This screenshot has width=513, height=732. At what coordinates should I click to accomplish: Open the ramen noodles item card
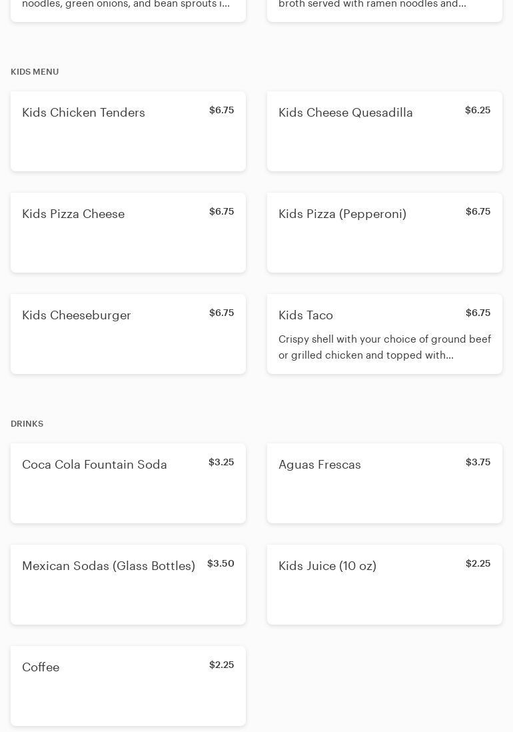384,8
